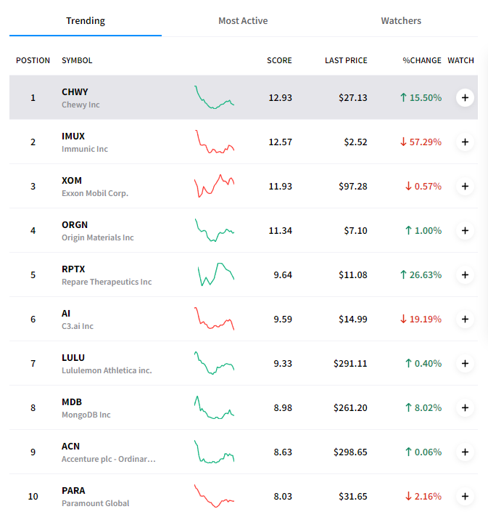The image size is (488, 525).
Task: Open the PARA ticker symbol
Action: 73,491
